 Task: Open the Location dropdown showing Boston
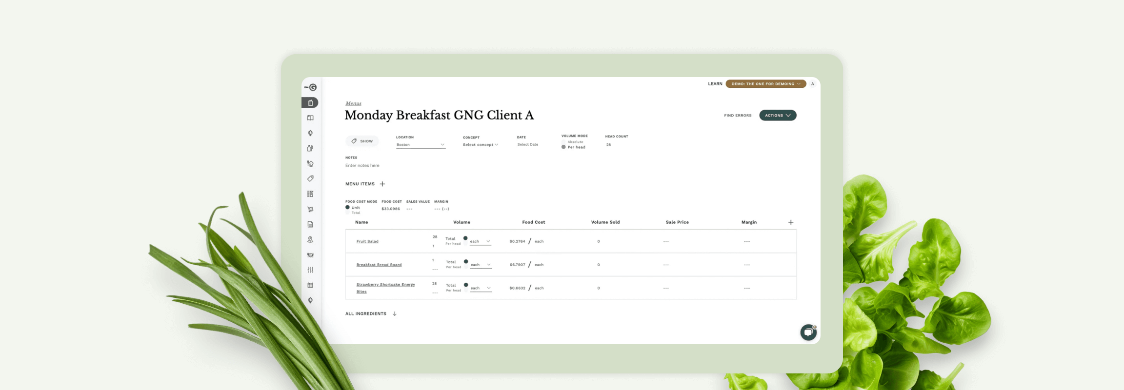coord(421,145)
